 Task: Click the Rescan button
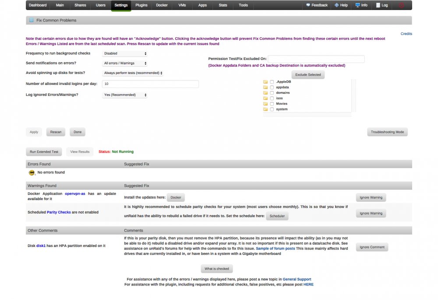click(x=56, y=132)
